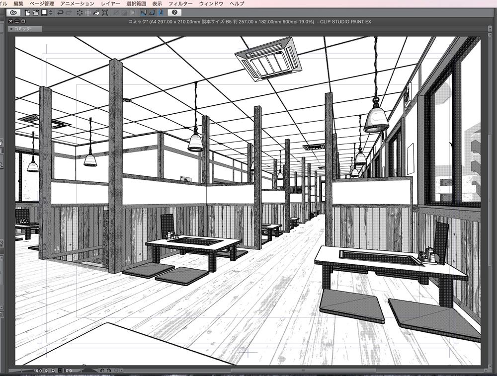
Task: Create a new document
Action: tap(27, 13)
